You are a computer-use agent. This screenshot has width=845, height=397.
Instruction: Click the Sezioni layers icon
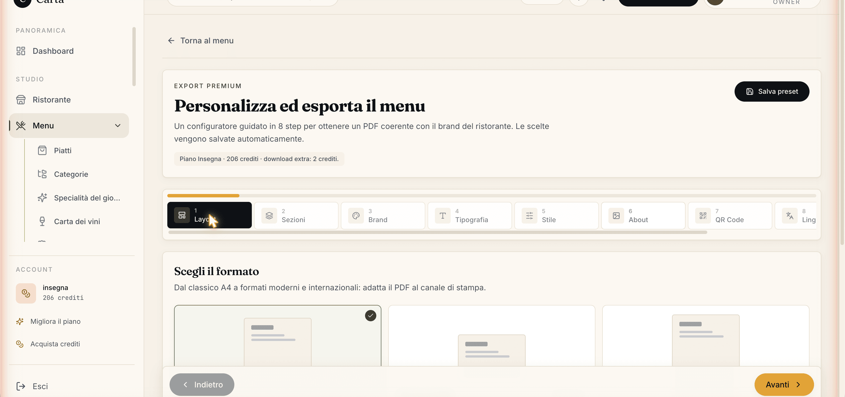(269, 215)
